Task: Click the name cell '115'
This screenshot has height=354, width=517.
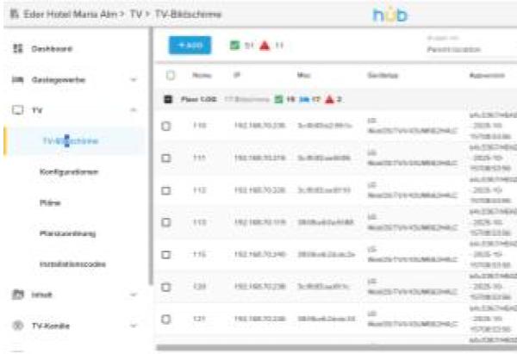Action: 199,255
